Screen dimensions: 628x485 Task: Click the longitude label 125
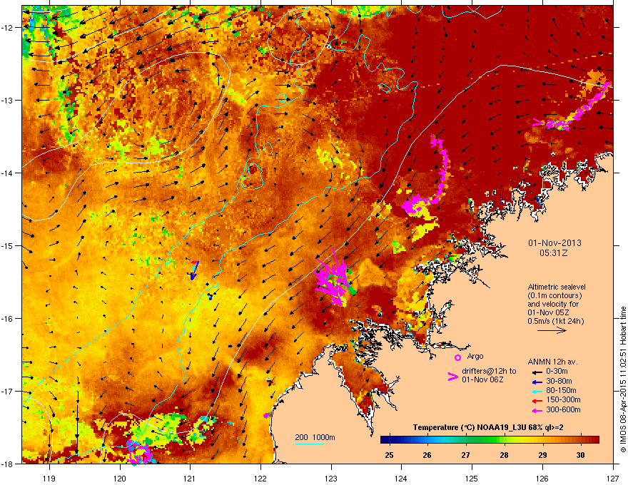click(472, 478)
